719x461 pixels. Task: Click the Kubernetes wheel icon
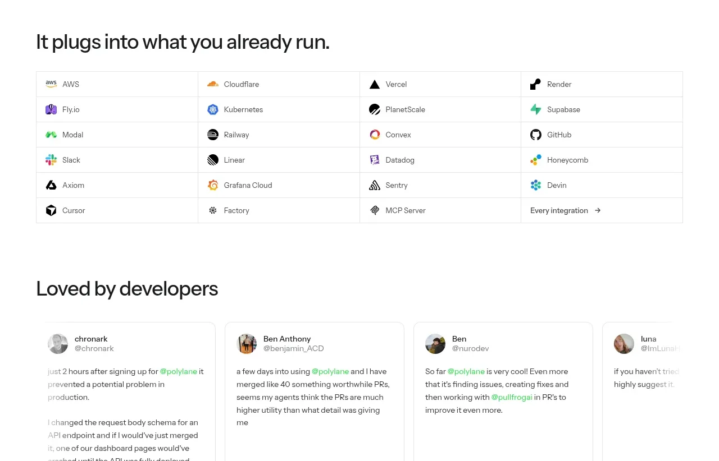[x=213, y=109]
